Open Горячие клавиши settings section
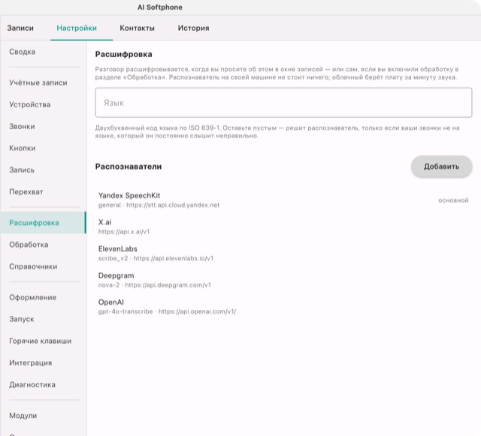Screen dimensions: 481x436 click(x=44, y=341)
